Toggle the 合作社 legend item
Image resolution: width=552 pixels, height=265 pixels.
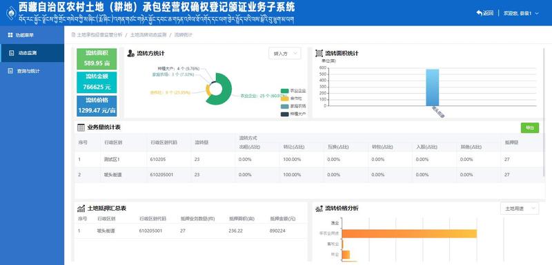click(291, 98)
